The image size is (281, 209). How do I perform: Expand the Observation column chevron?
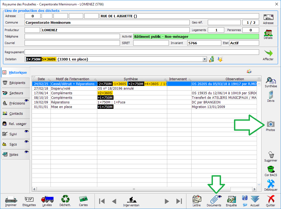pyautogui.click(x=259, y=79)
